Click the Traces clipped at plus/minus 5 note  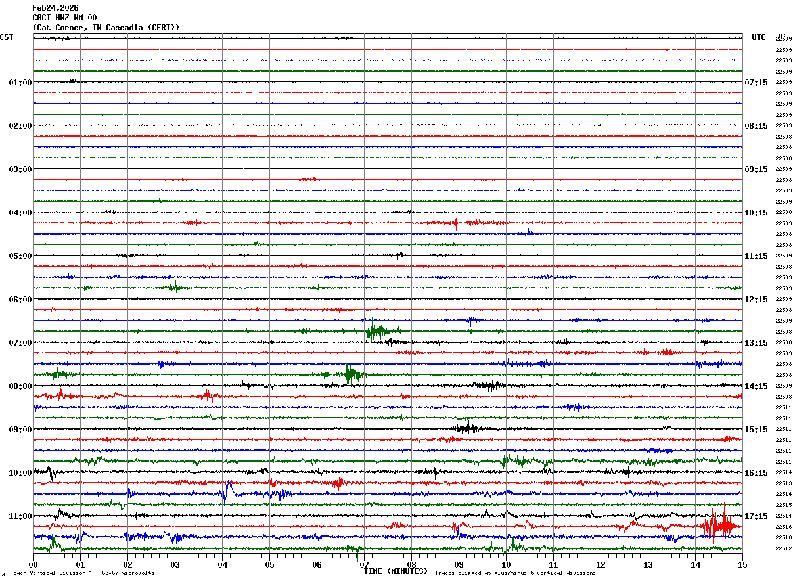tap(515, 573)
